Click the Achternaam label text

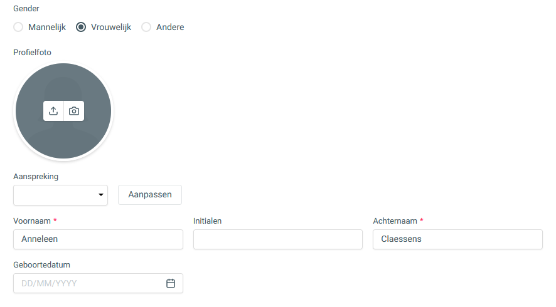coord(395,221)
